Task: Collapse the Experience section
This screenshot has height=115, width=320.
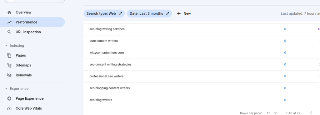Action: click(6, 89)
